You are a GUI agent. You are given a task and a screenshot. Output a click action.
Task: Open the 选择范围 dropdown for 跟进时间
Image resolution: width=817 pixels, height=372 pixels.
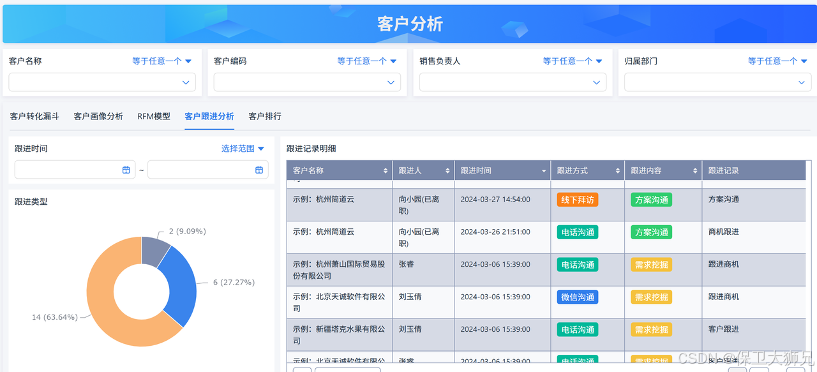click(243, 149)
